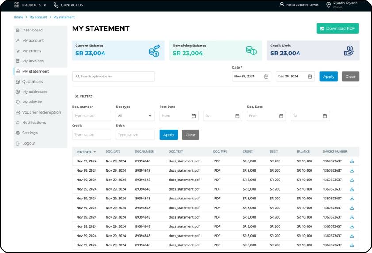Focus the Doc. number input field
The width and height of the screenshot is (372, 253).
coord(91,116)
